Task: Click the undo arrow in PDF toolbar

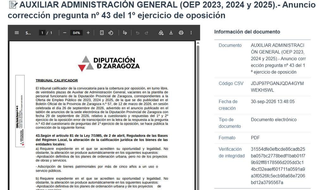Action: tap(137, 33)
